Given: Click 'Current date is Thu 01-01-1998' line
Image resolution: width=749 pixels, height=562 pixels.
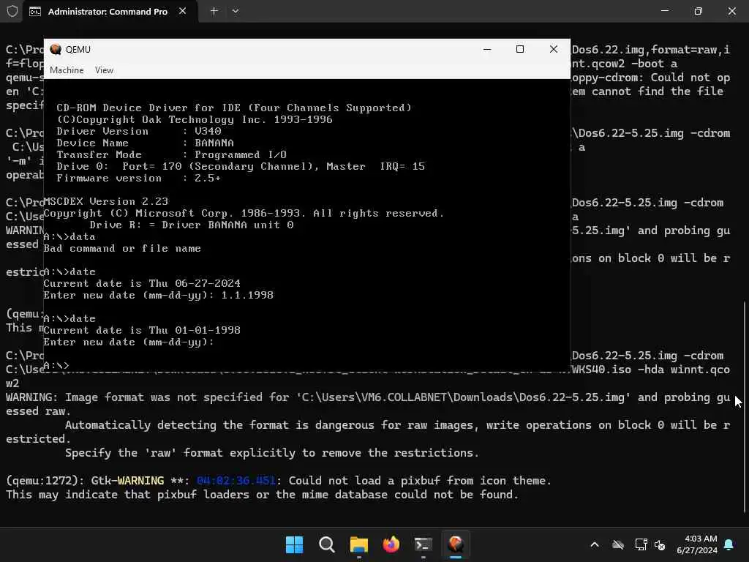Looking at the screenshot, I should tap(142, 330).
